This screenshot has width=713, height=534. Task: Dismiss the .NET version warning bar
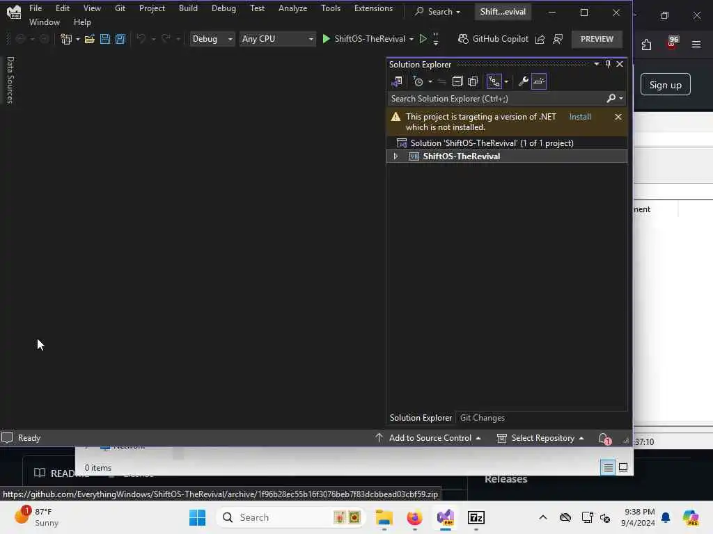[x=618, y=117]
